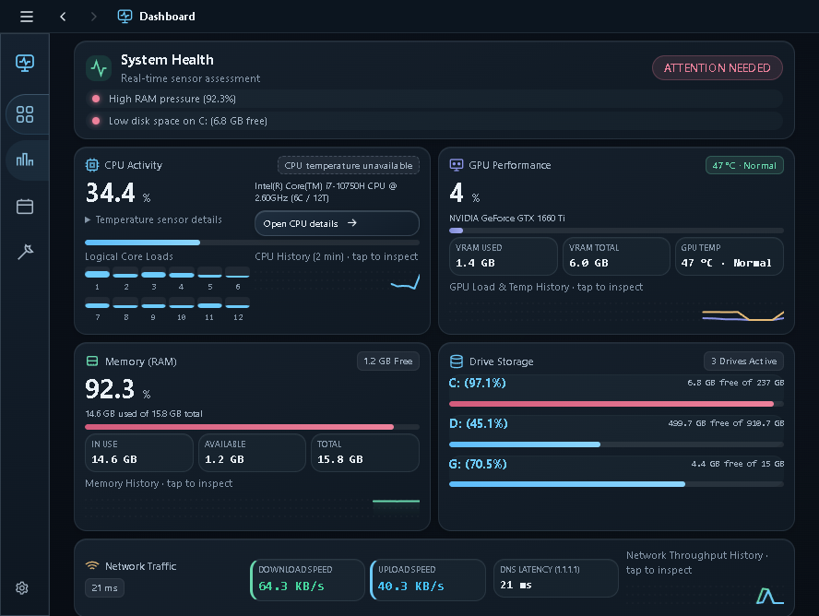Select the Low disk space on C: alert

coord(434,121)
